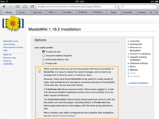The image size is (159, 119).
Task: Open Administrator's Guide link
Action: click(x=13, y=47)
